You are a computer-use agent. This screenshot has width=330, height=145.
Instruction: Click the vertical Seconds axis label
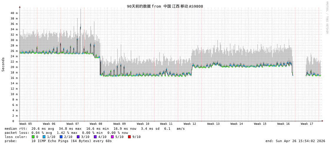(x=3, y=64)
